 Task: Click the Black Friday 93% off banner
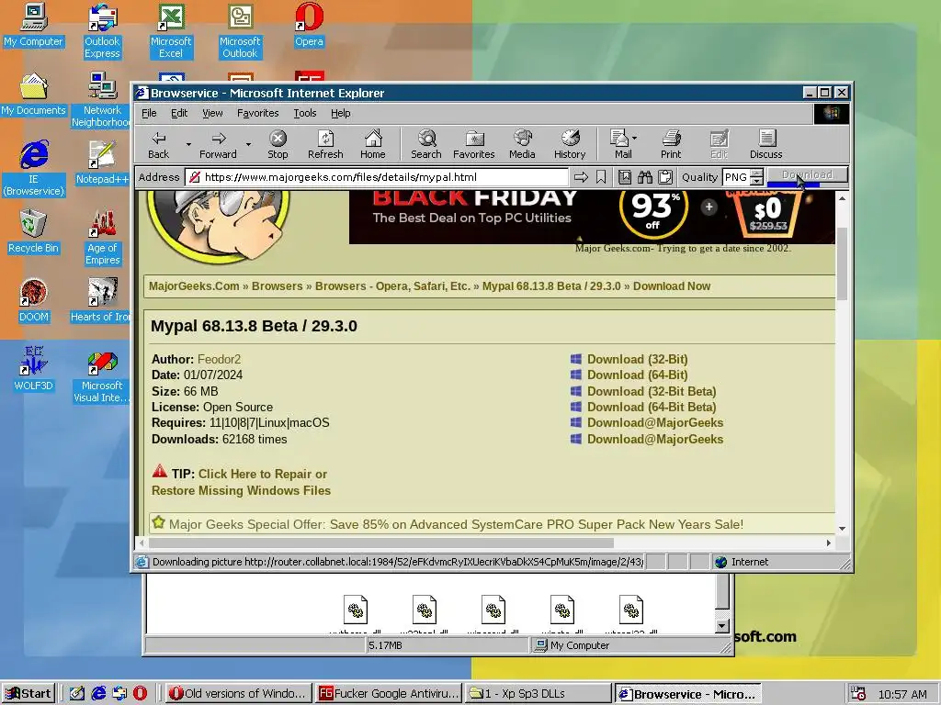[x=592, y=217]
